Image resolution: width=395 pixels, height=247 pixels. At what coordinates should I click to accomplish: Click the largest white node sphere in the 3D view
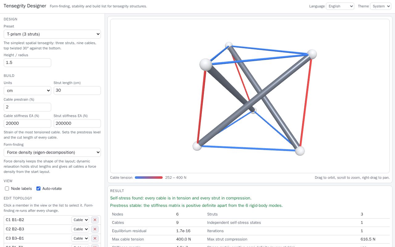[206, 65]
